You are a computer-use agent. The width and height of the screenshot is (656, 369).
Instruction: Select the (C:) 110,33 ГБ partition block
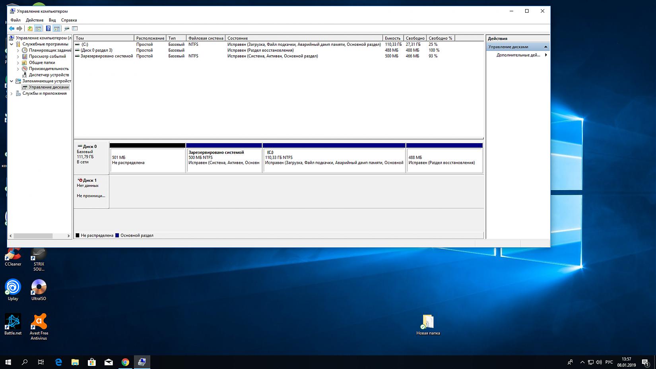(x=334, y=160)
